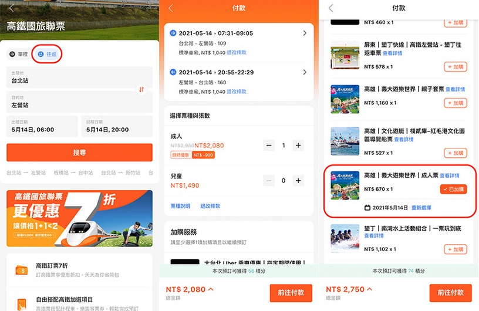Tap the outbound trip arrow icon

point(173,33)
